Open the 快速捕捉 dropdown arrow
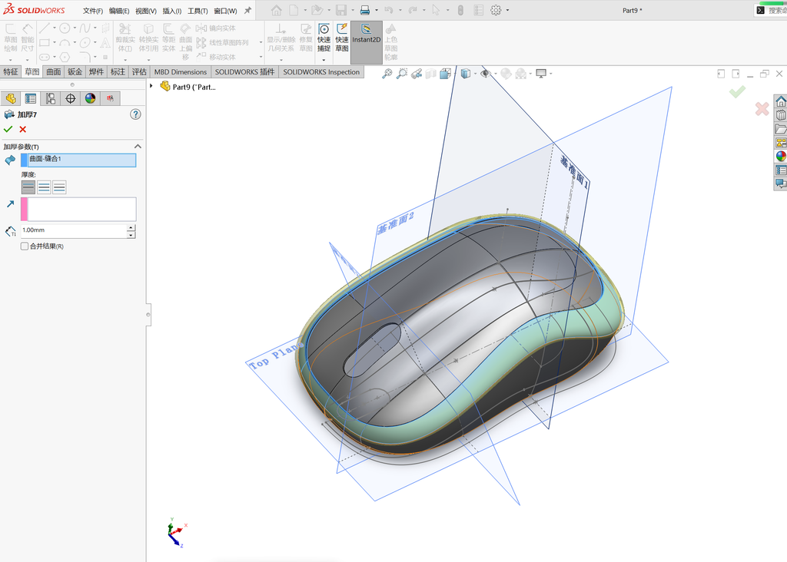This screenshot has height=562, width=787. point(324,60)
